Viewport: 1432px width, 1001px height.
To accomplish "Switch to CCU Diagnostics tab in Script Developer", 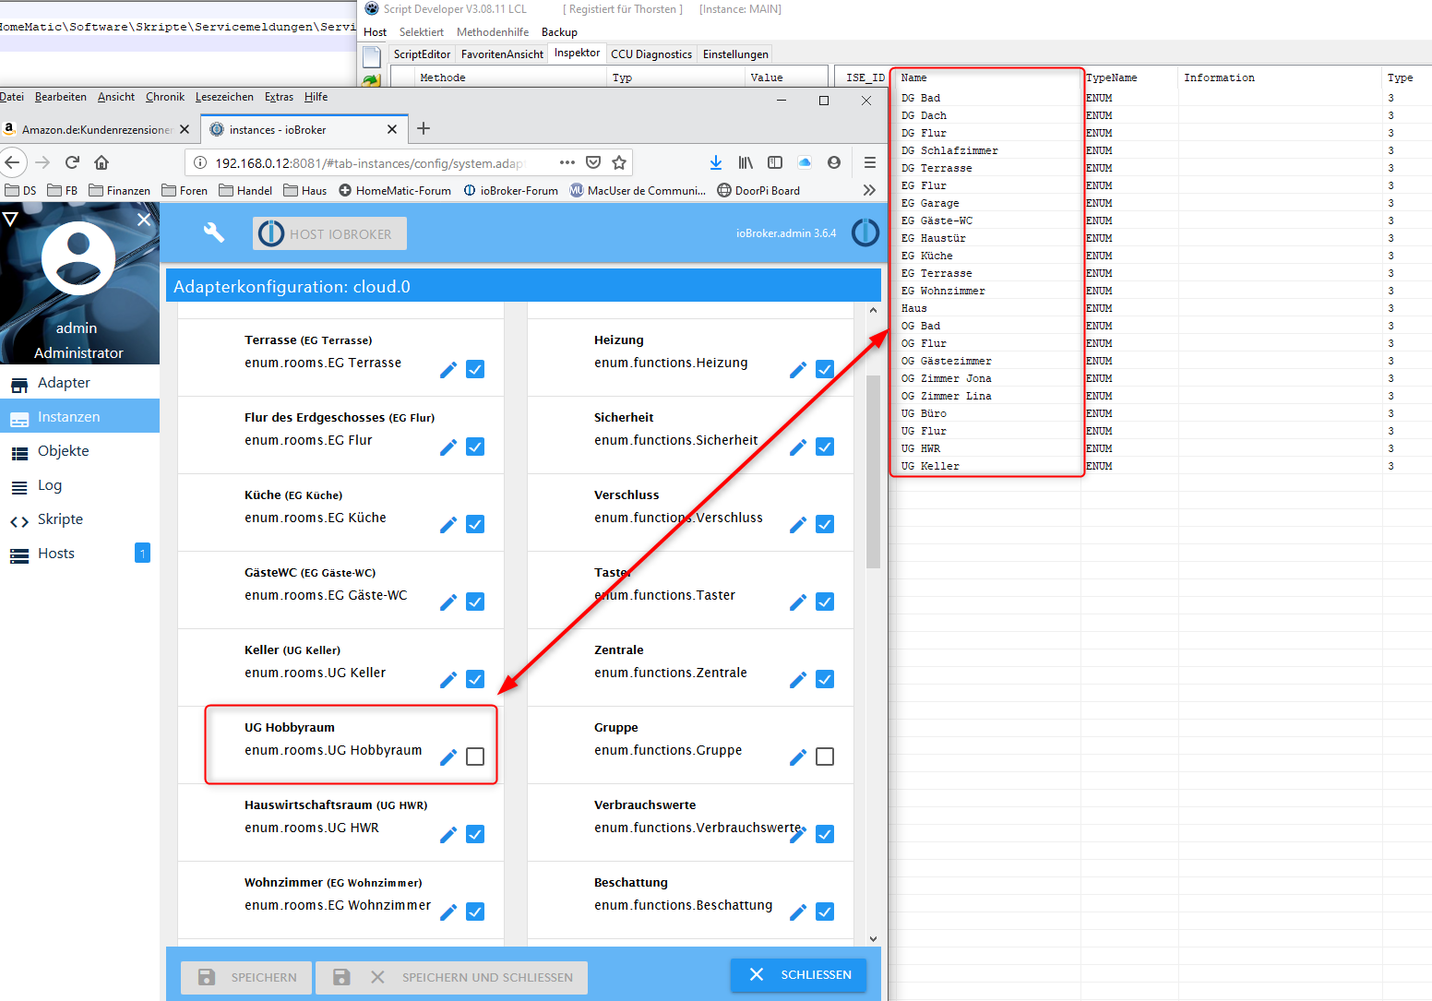I will tap(651, 54).
